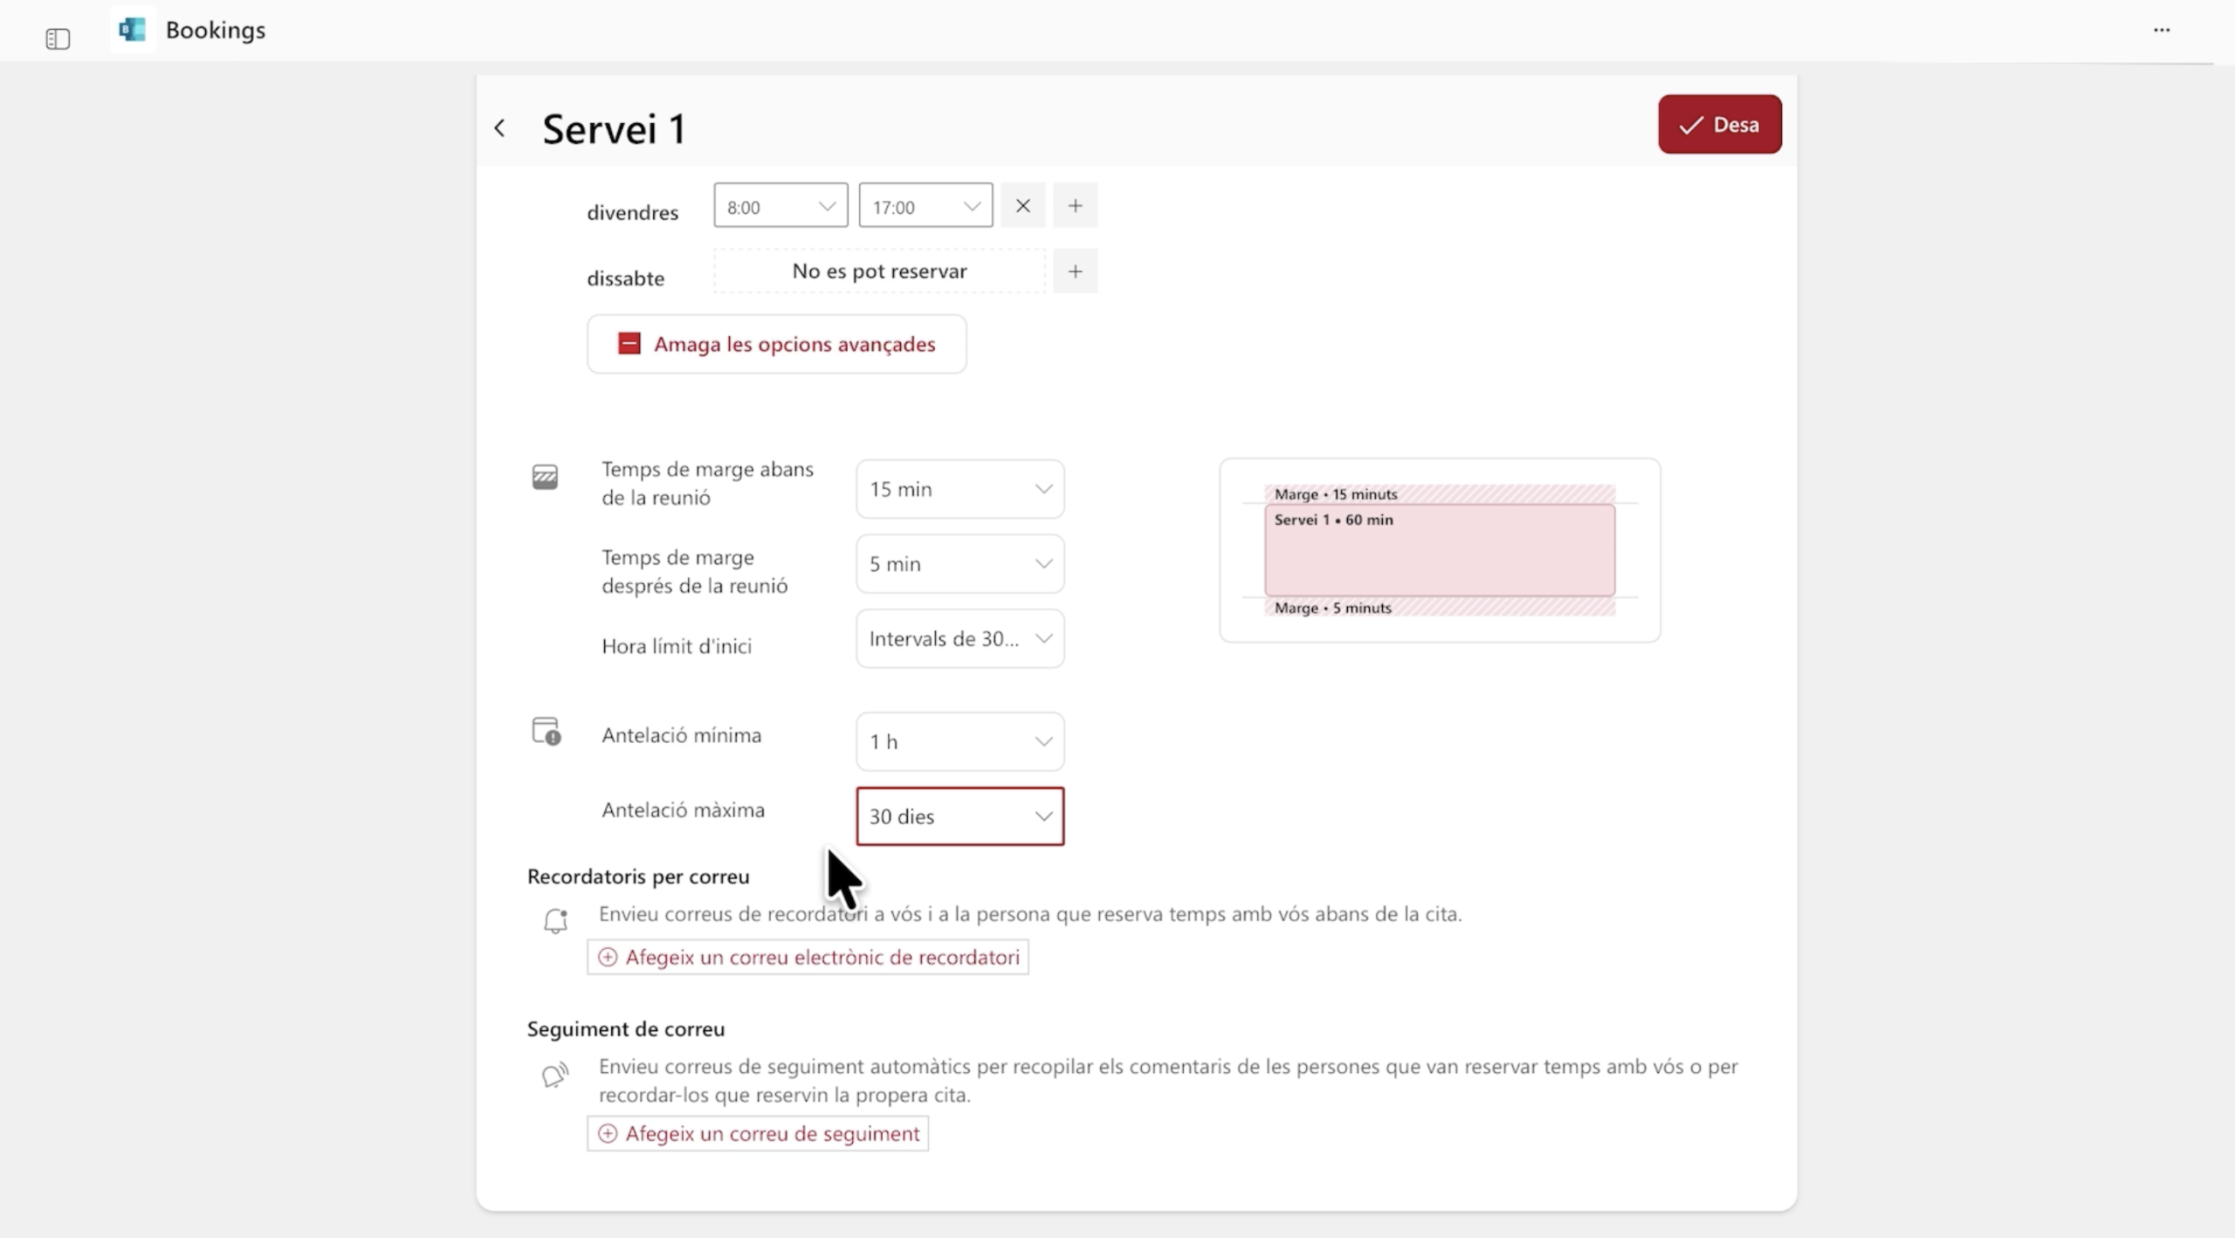The height and width of the screenshot is (1238, 2235).
Task: Expand buffer before meeting 15 min dropdown
Action: tap(959, 490)
